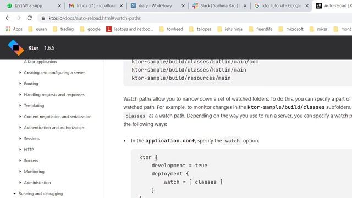Go back with the browser back arrow
This screenshot has height=198, width=352.
coord(8,18)
